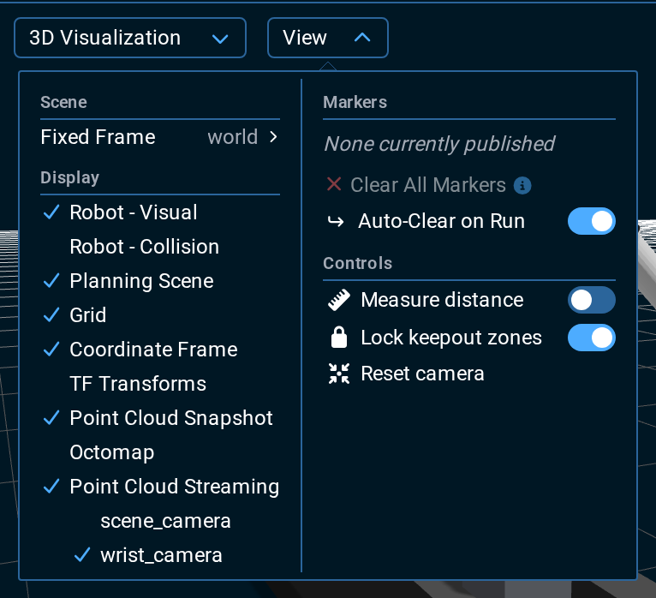Enable Robot - Collision display
Screen dimensions: 656x598
(x=160, y=247)
